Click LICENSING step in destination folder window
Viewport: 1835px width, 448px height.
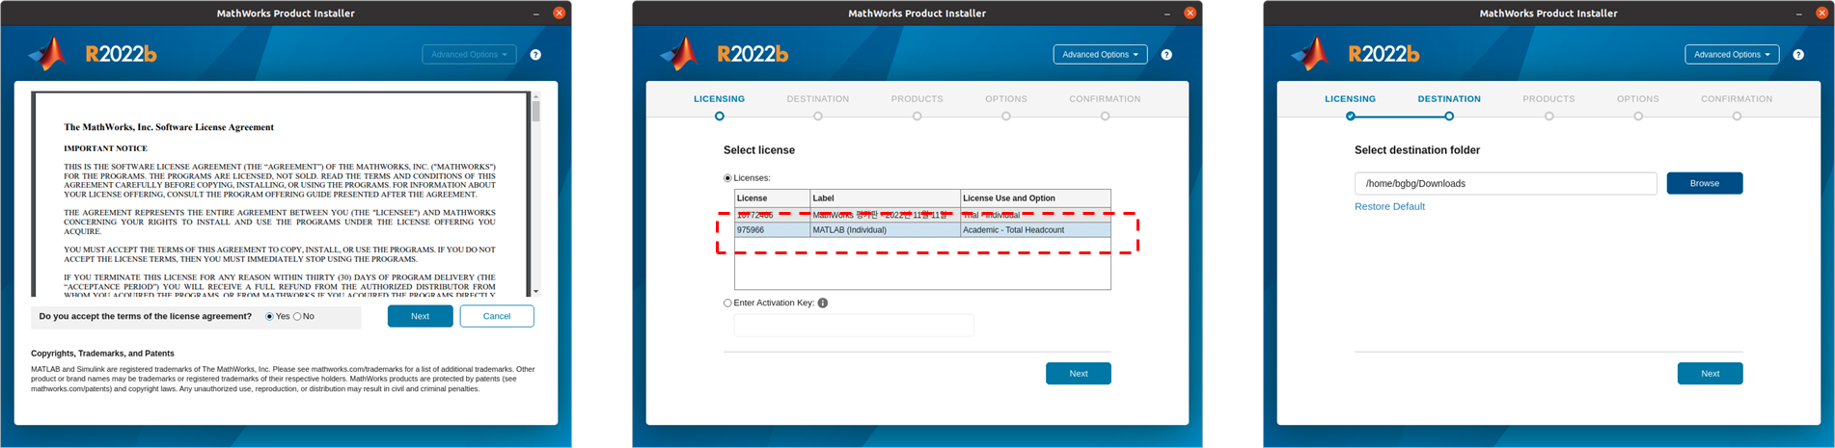coord(1350,99)
